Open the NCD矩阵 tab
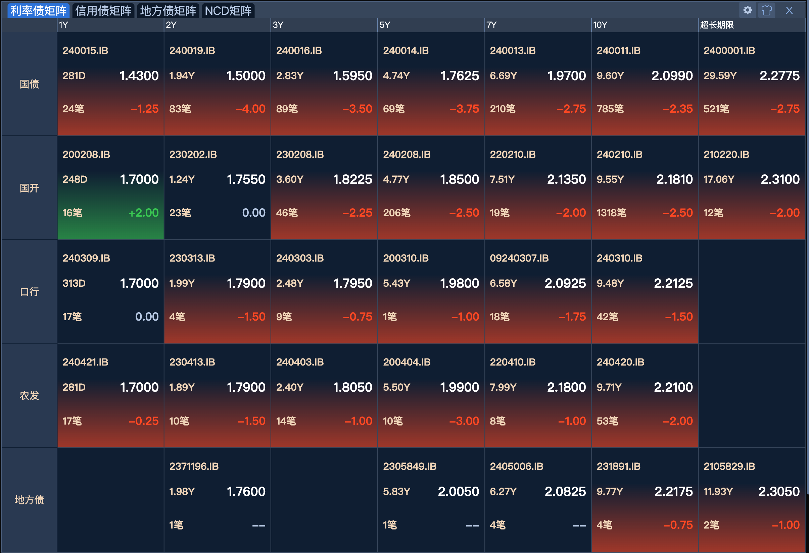 (228, 11)
